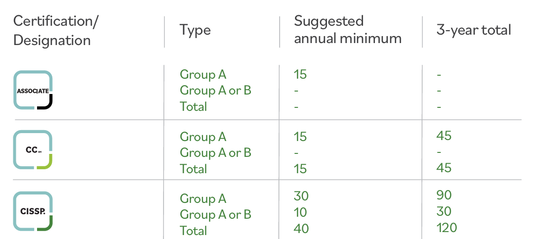Select CISSP Group A or B annual value 10
The width and height of the screenshot is (534, 239).
pyautogui.click(x=300, y=212)
